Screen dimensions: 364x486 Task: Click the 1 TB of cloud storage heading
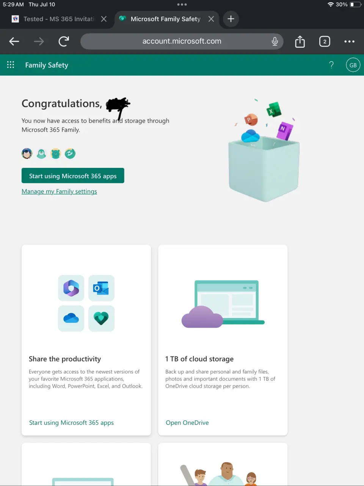pos(199,359)
